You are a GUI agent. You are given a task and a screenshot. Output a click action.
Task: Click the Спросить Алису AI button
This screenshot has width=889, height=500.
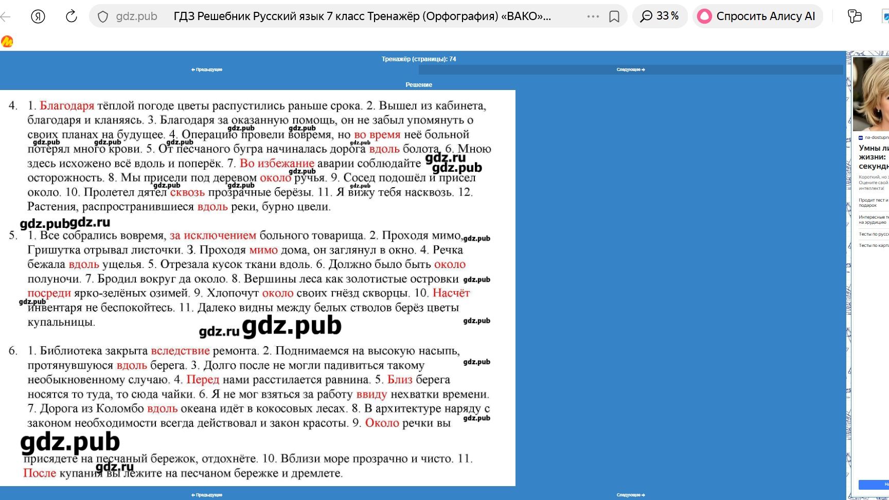757,16
